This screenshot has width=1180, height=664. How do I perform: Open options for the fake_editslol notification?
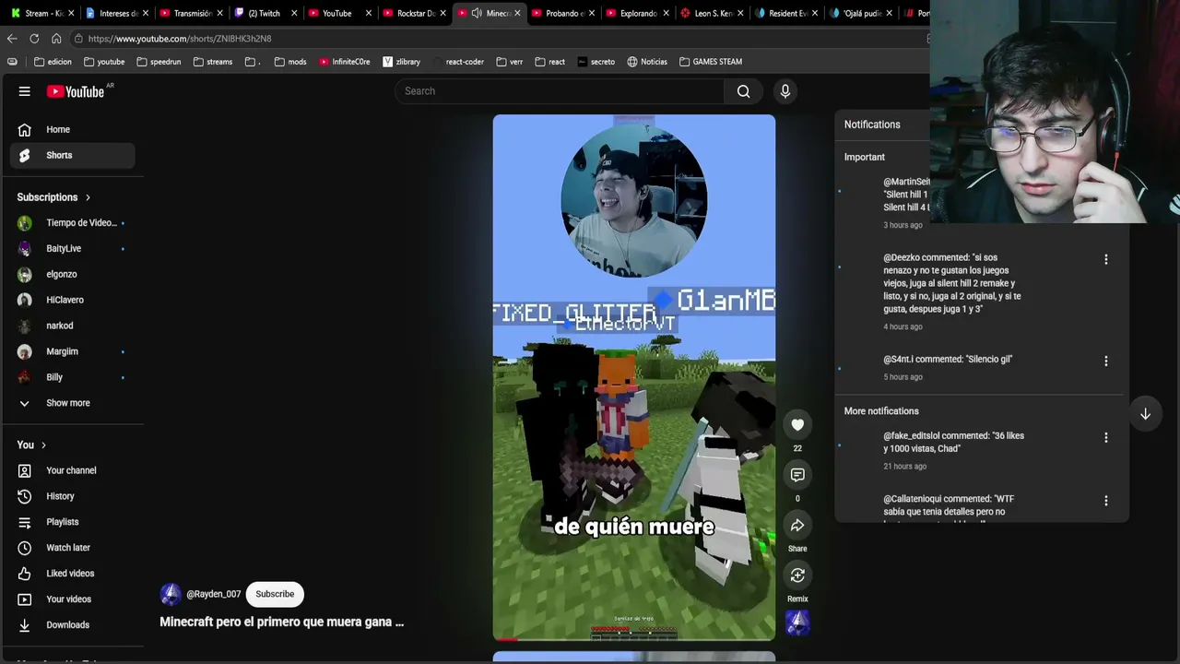(x=1106, y=437)
